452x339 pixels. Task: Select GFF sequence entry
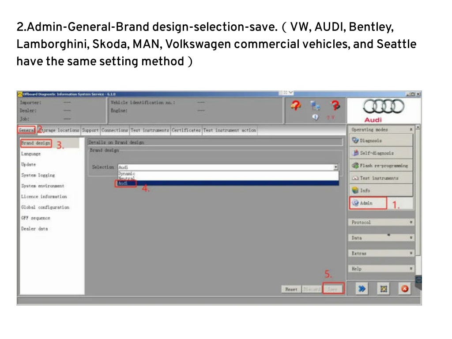click(36, 218)
